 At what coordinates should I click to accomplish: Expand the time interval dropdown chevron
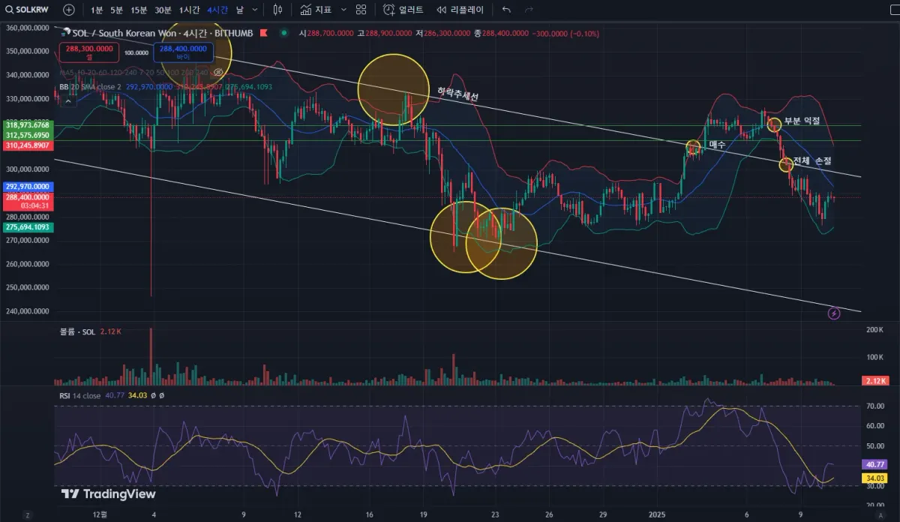256,10
